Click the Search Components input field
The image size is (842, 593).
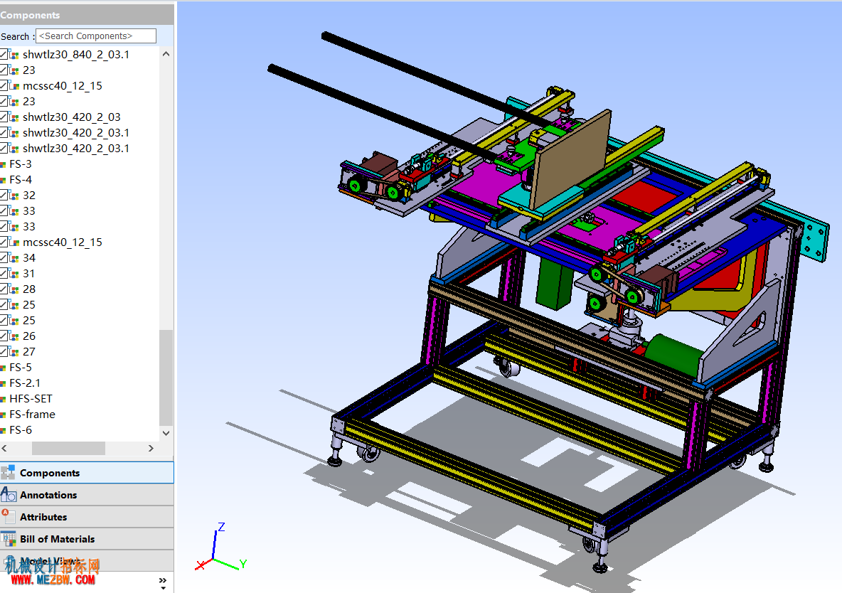(95, 36)
